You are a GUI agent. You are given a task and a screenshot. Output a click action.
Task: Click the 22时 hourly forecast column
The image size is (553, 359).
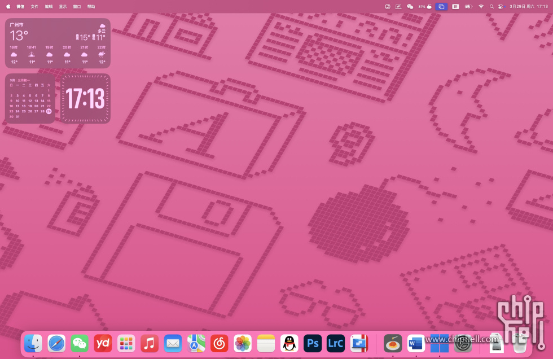102,55
